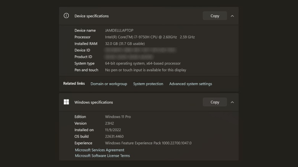Click the Device name label

[x=85, y=31]
